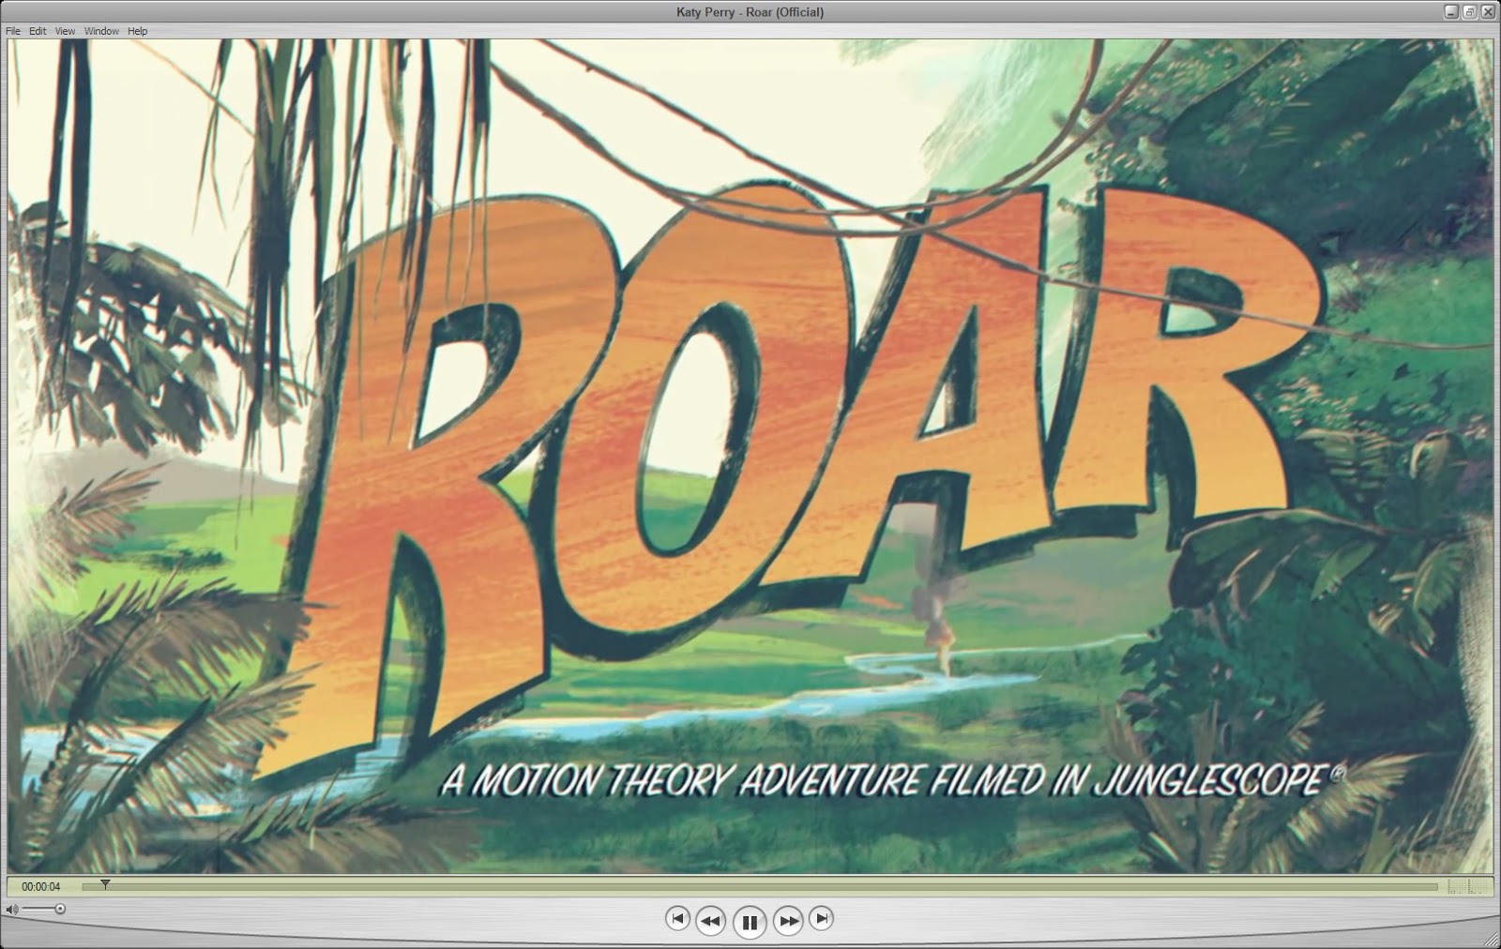Open the Window menu
This screenshot has width=1501, height=949.
pyautogui.click(x=101, y=31)
